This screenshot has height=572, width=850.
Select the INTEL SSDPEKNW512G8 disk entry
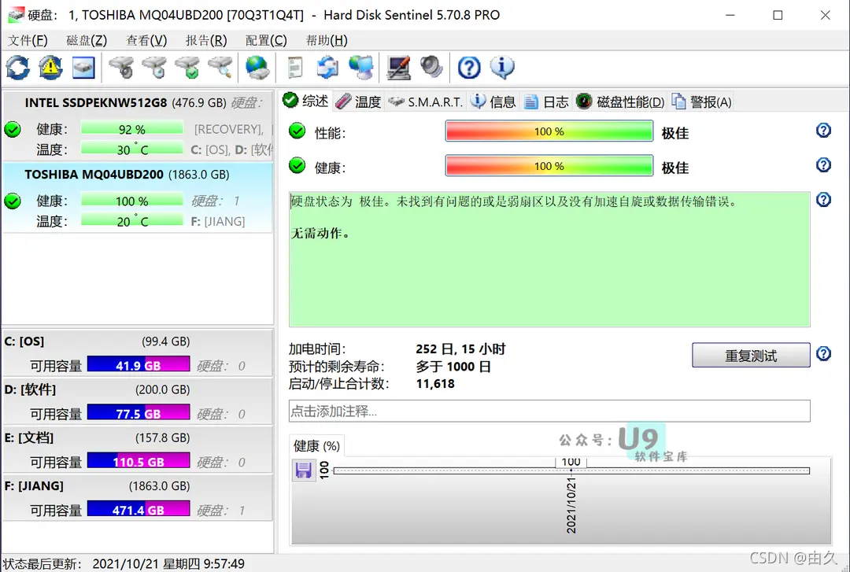(x=138, y=125)
